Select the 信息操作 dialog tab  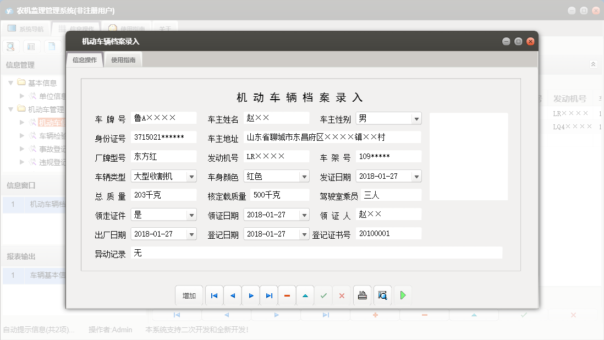coord(85,61)
